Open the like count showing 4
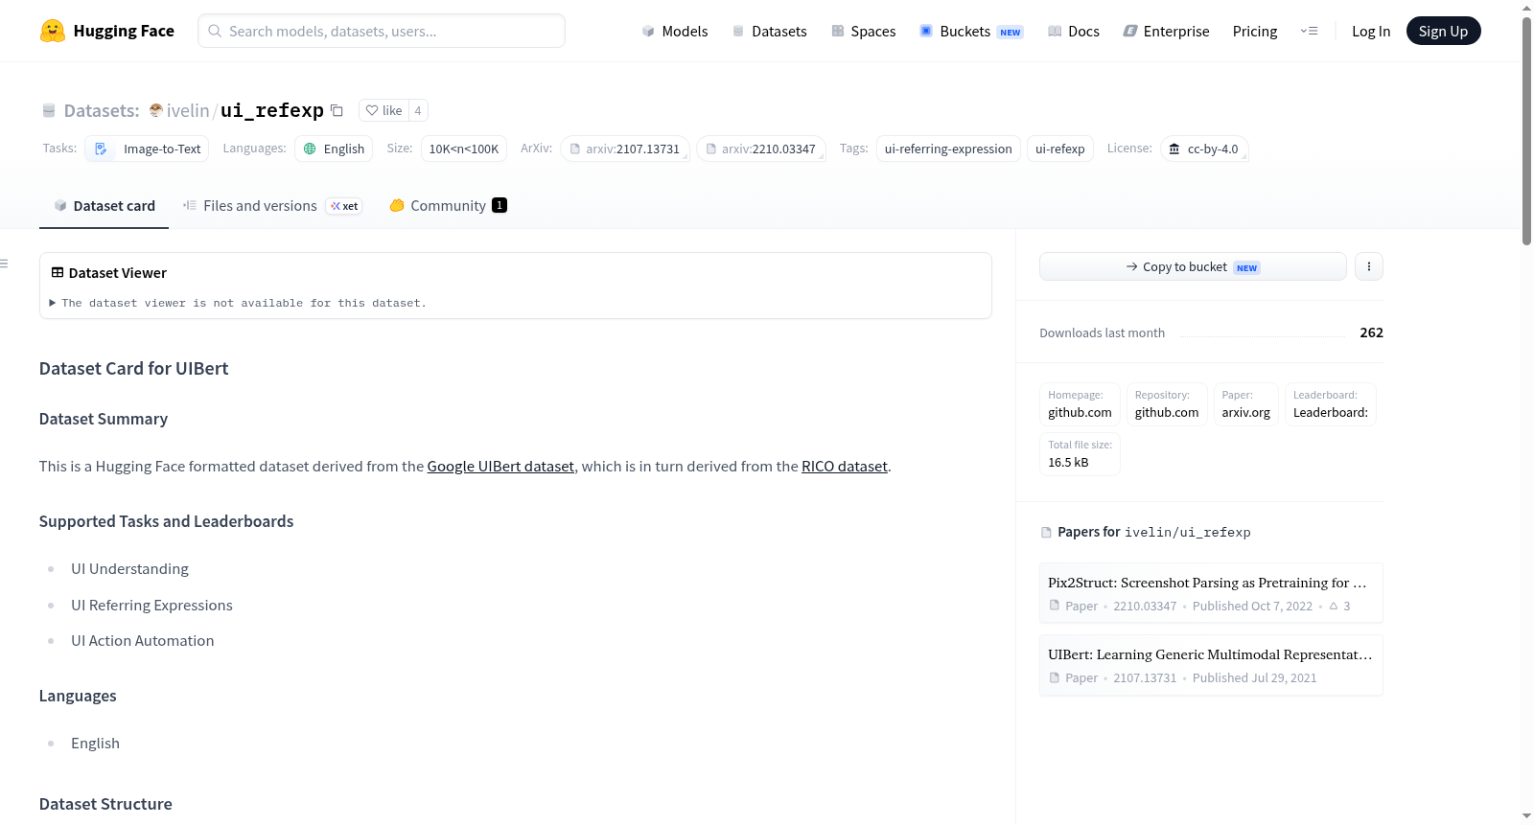Viewport: 1534px width, 825px height. (418, 110)
